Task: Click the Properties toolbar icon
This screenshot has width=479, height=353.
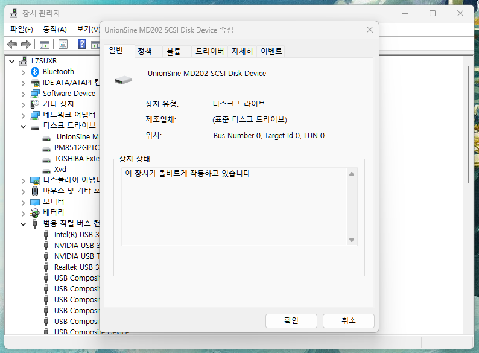Action: click(63, 45)
